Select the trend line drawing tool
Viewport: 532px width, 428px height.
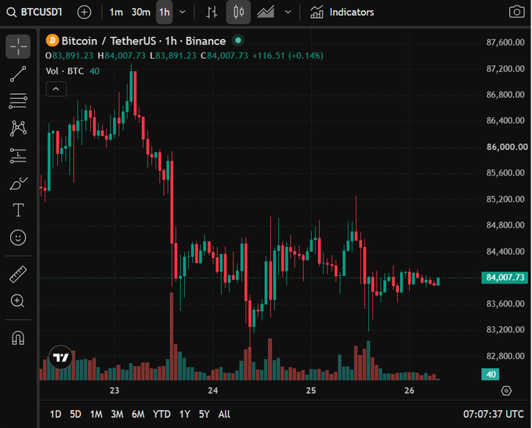click(18, 74)
